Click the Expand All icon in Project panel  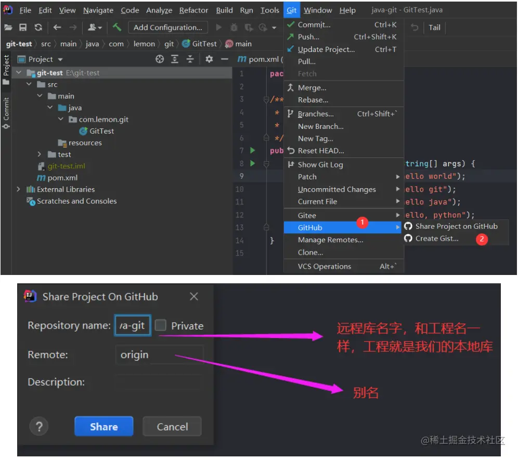[x=175, y=59]
